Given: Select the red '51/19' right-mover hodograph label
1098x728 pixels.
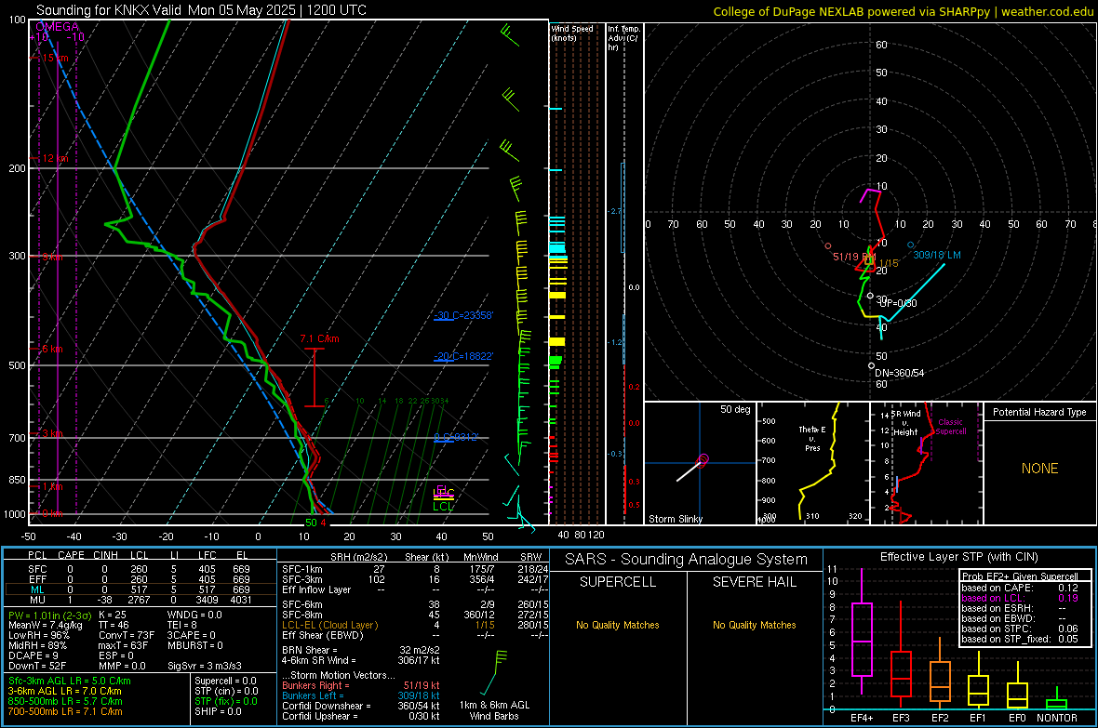Looking at the screenshot, I should (845, 257).
